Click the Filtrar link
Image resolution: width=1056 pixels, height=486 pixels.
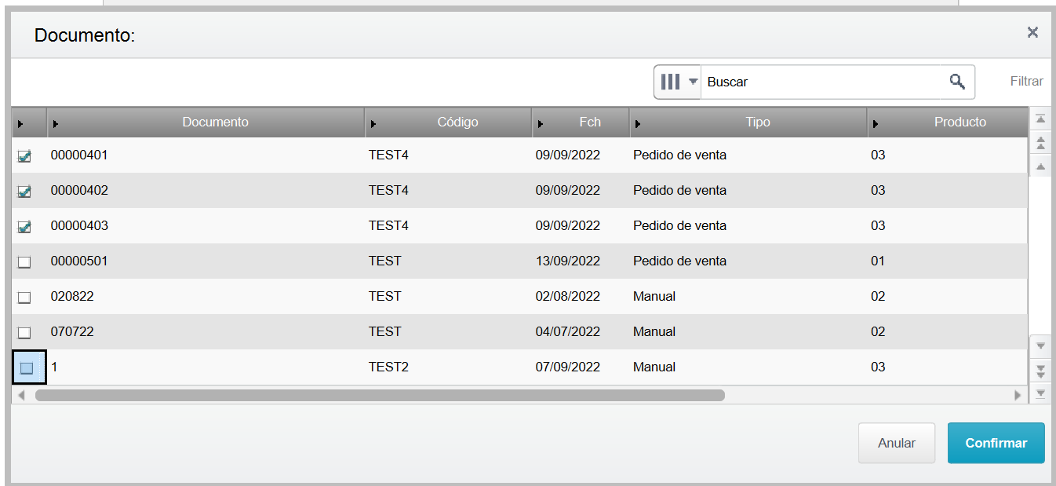[1027, 82]
